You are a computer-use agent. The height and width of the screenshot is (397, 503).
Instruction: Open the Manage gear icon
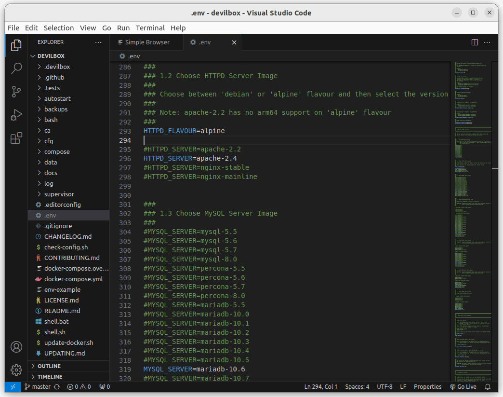[16, 370]
